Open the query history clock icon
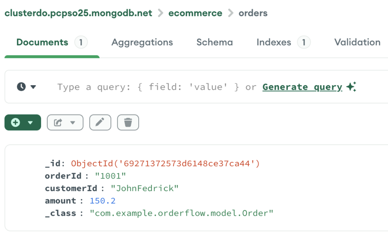Screen dimensions: 388x233 (21, 87)
